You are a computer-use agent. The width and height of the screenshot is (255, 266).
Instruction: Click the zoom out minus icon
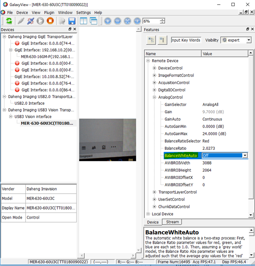coord(117,21)
